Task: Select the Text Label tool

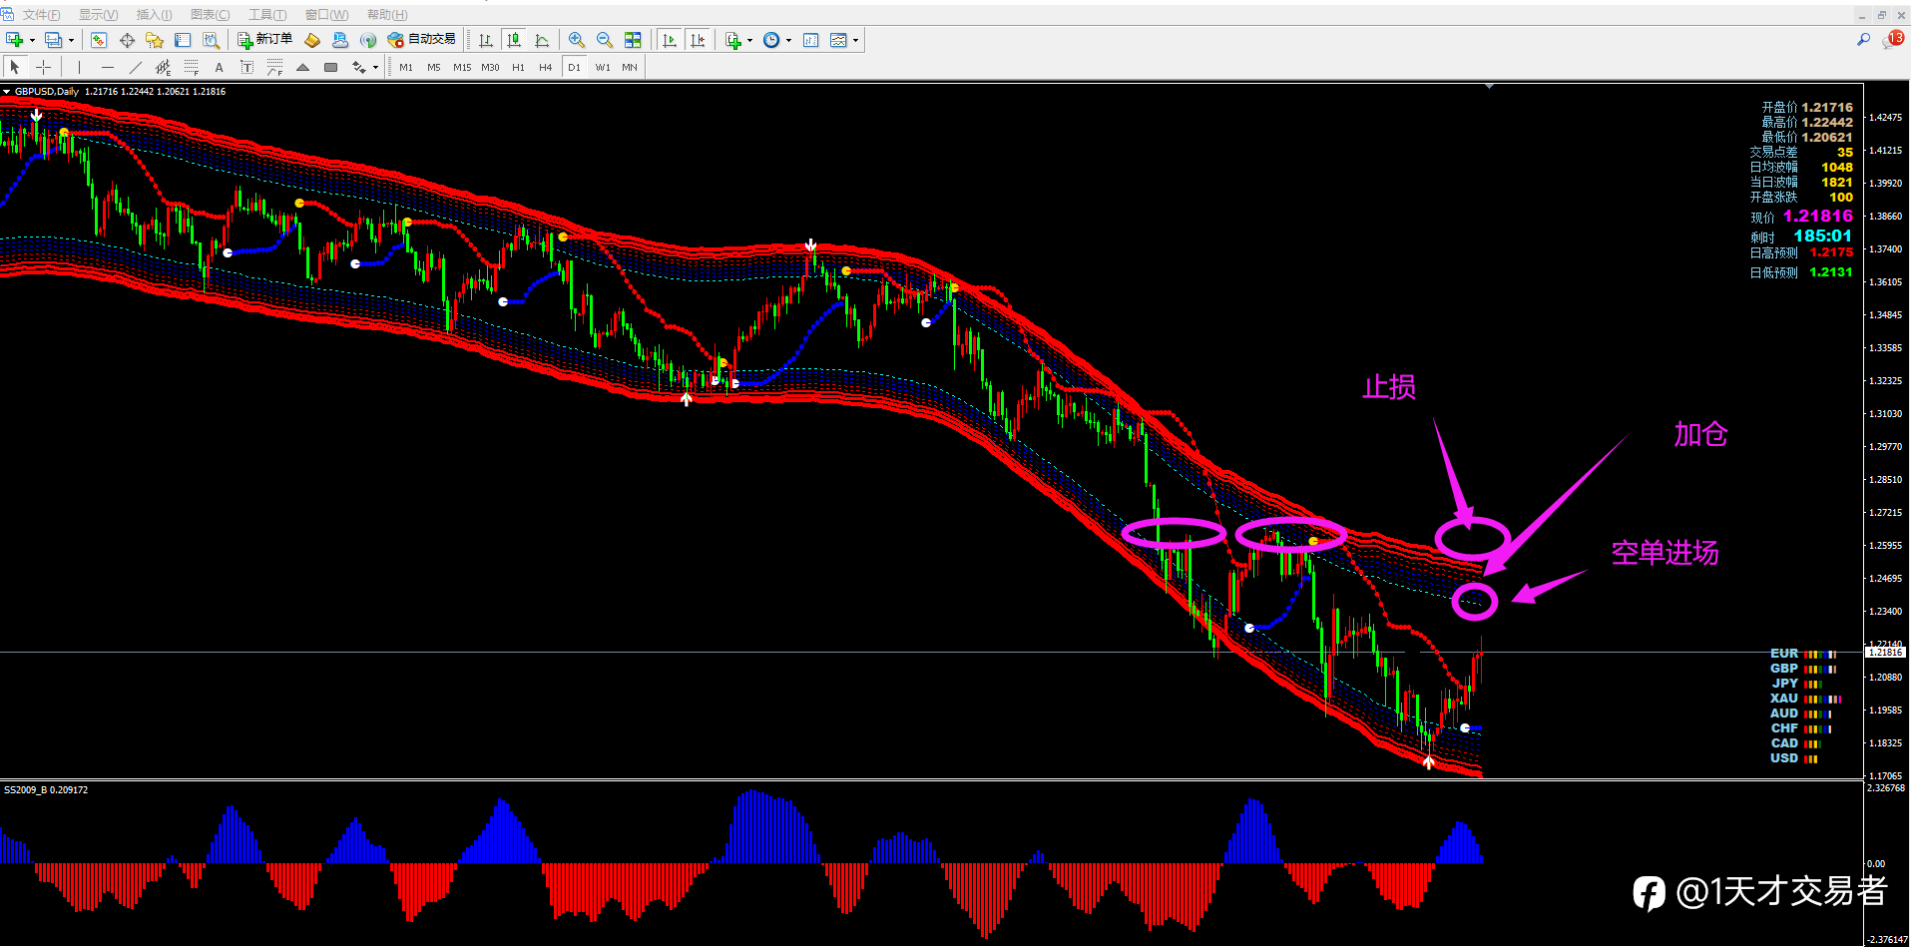Action: [x=247, y=67]
